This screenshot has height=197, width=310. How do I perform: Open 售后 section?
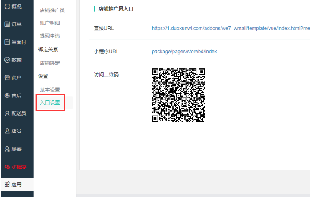pyautogui.click(x=16, y=96)
